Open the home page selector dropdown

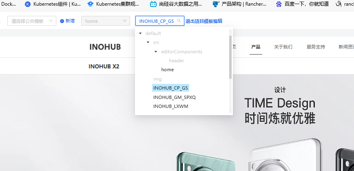(106, 21)
